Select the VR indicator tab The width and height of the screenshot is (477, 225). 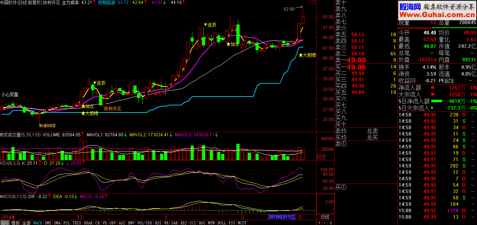pyautogui.click(x=105, y=223)
